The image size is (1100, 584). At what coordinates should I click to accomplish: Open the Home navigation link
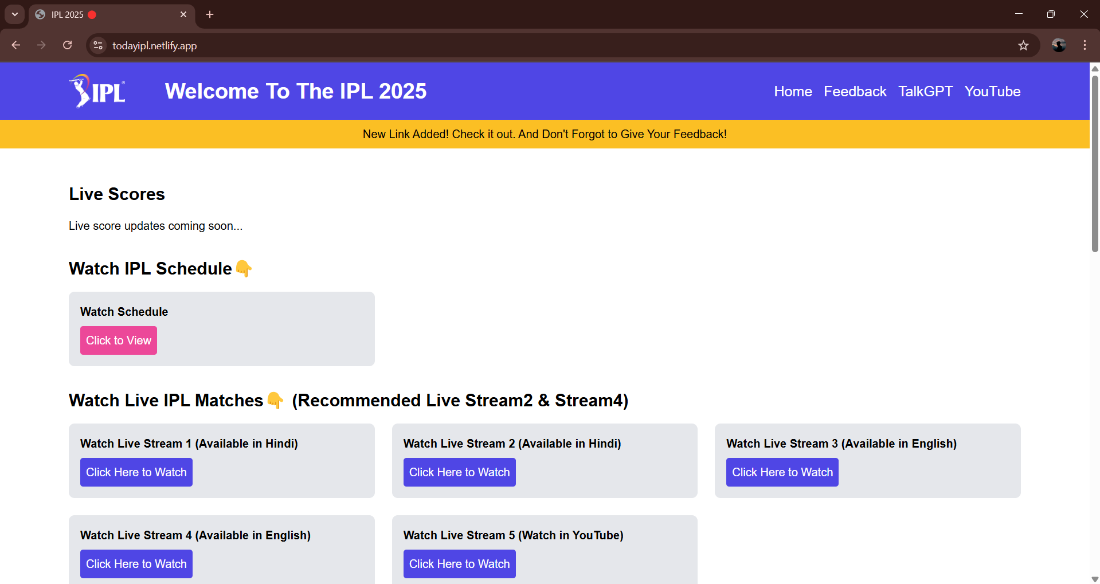click(793, 91)
